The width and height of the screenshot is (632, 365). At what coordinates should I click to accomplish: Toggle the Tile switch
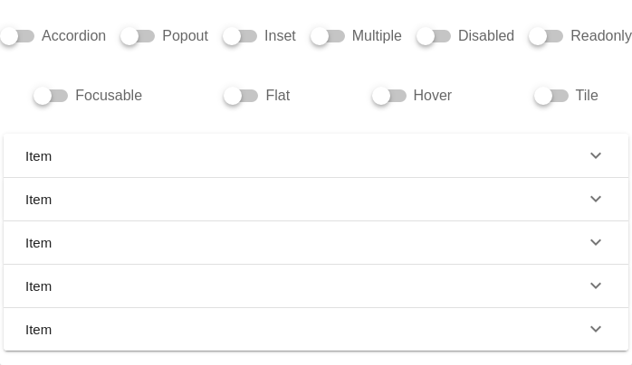tap(551, 96)
